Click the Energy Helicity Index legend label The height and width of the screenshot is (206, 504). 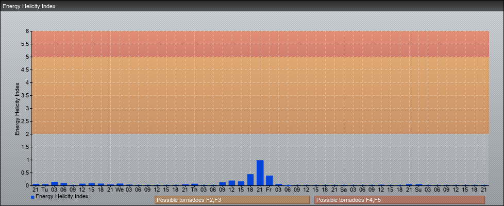(x=62, y=197)
